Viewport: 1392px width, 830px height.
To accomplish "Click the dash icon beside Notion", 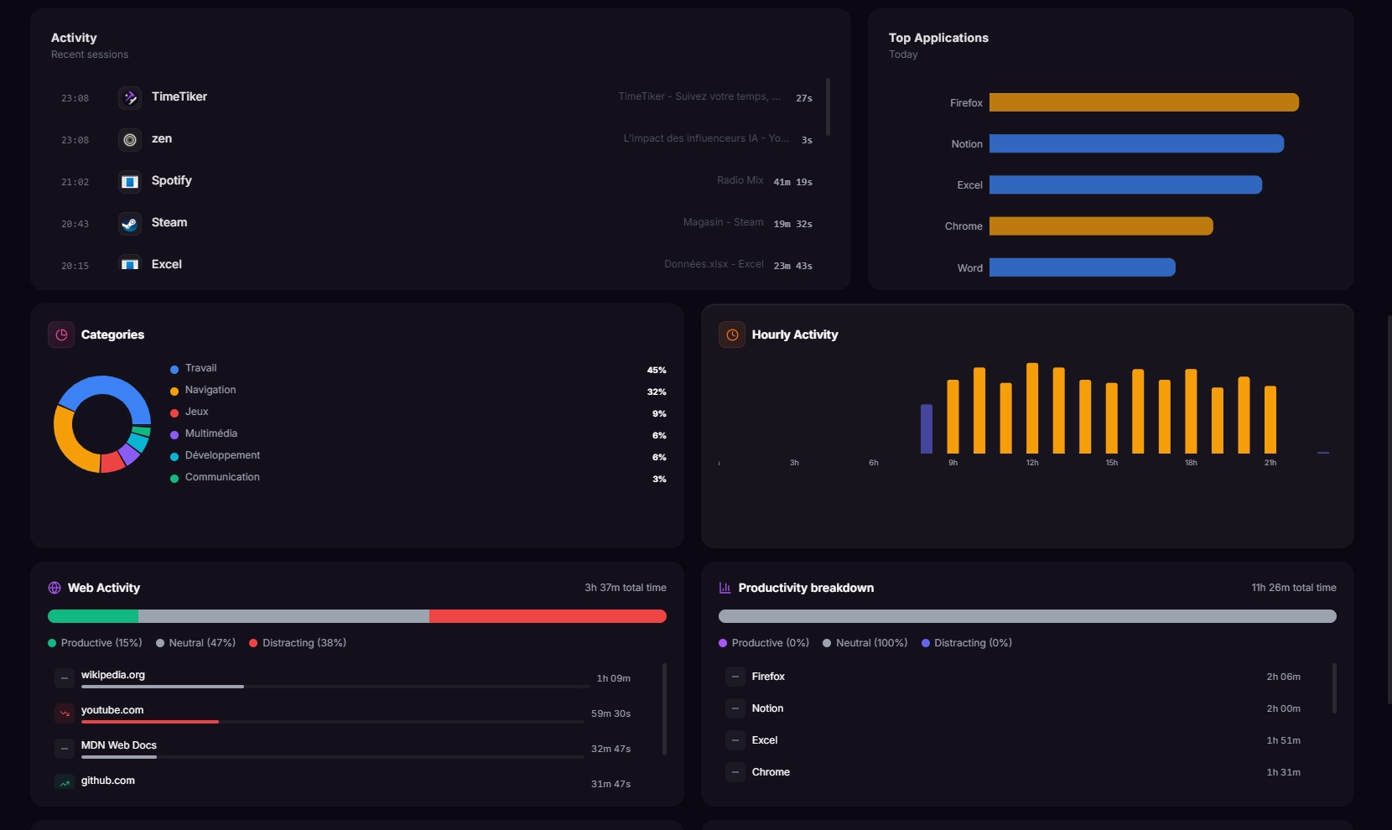I will [735, 708].
